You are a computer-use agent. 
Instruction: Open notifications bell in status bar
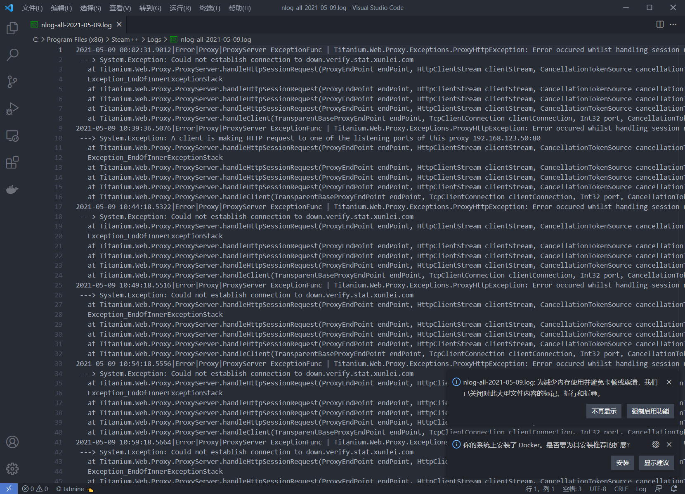[674, 489]
